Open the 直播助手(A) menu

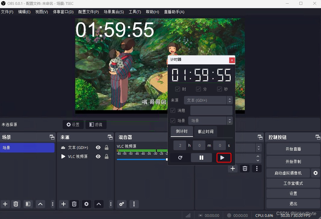[x=174, y=12]
